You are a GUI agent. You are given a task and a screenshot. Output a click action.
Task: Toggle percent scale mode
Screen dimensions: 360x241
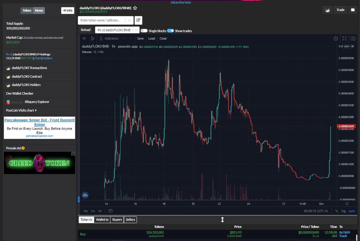click(336, 211)
